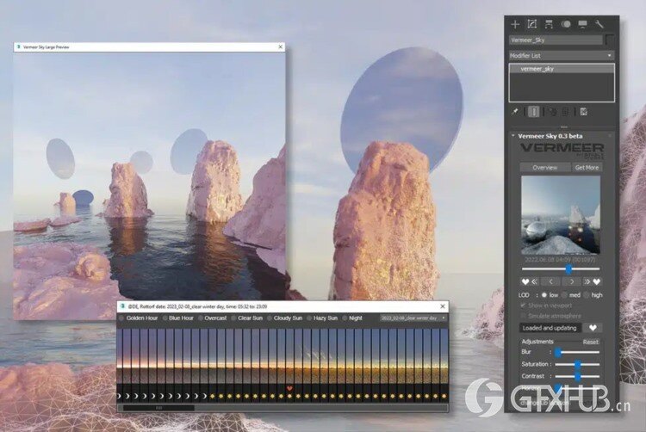Open the Modifier List dropdown
The width and height of the screenshot is (646, 432).
pyautogui.click(x=561, y=55)
